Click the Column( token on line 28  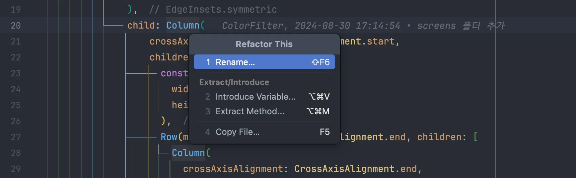(x=191, y=153)
